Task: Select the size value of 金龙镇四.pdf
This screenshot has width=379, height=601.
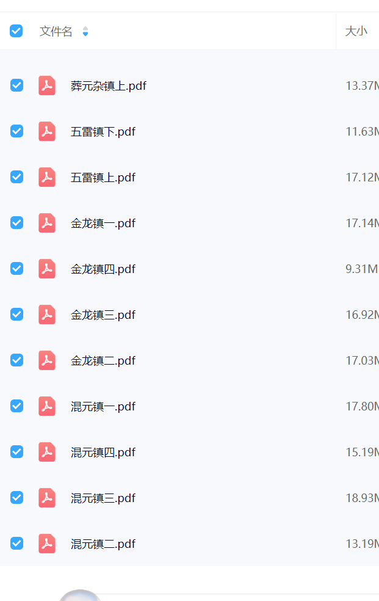Action: pos(362,269)
